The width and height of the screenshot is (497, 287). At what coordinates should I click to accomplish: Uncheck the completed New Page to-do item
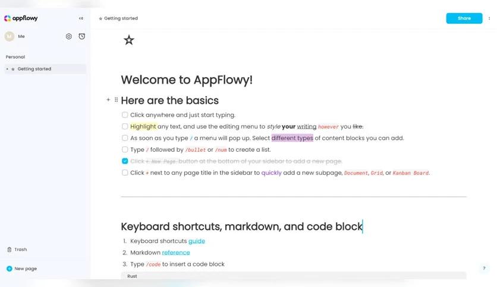125,161
